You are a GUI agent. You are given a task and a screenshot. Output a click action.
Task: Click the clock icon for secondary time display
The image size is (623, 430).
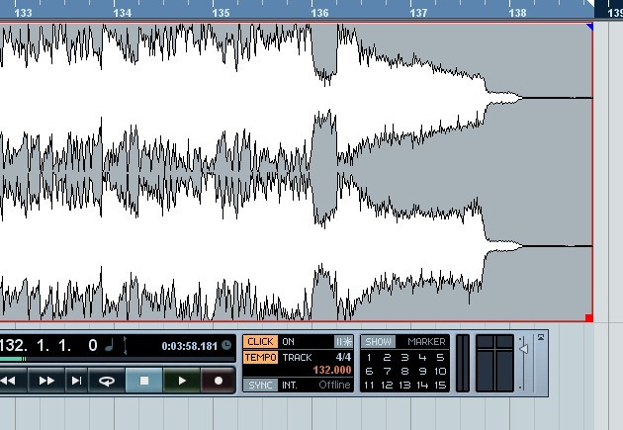[x=226, y=345]
